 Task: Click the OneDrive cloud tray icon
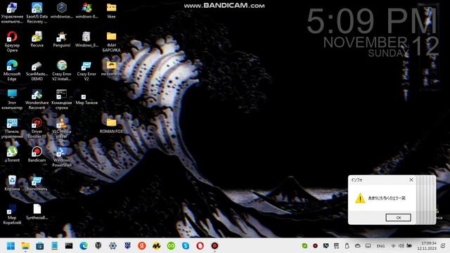(x=358, y=246)
